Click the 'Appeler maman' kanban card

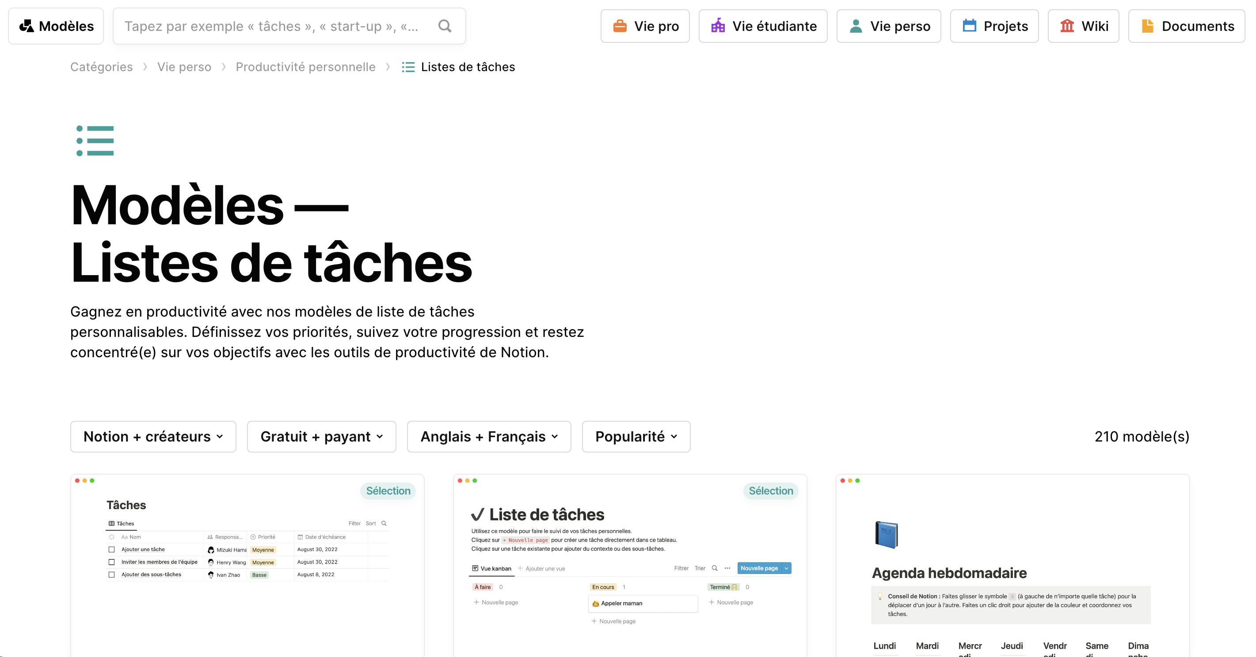[643, 604]
